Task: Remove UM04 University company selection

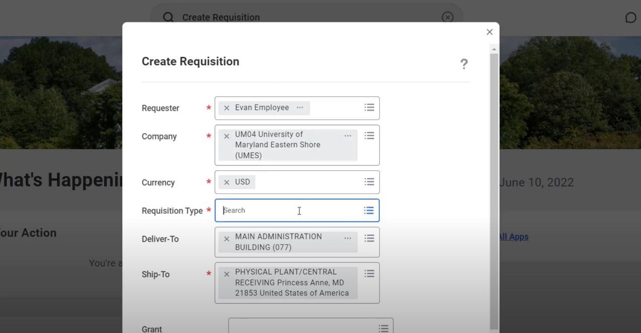Action: (x=226, y=136)
